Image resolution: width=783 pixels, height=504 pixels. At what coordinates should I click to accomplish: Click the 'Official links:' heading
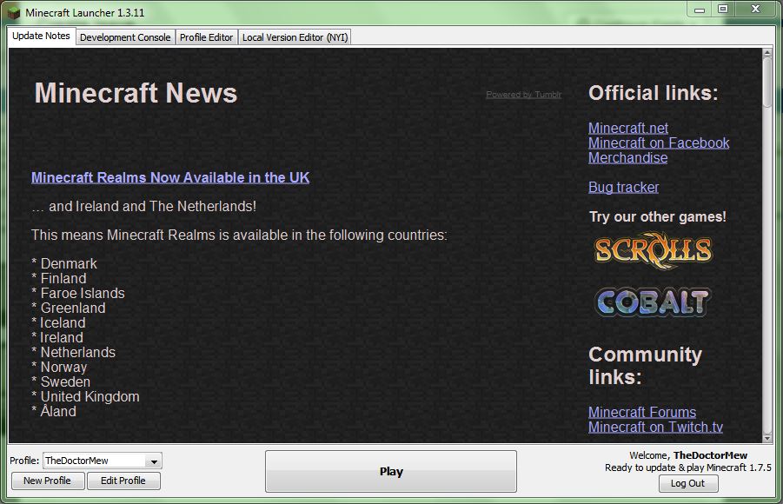pyautogui.click(x=654, y=93)
